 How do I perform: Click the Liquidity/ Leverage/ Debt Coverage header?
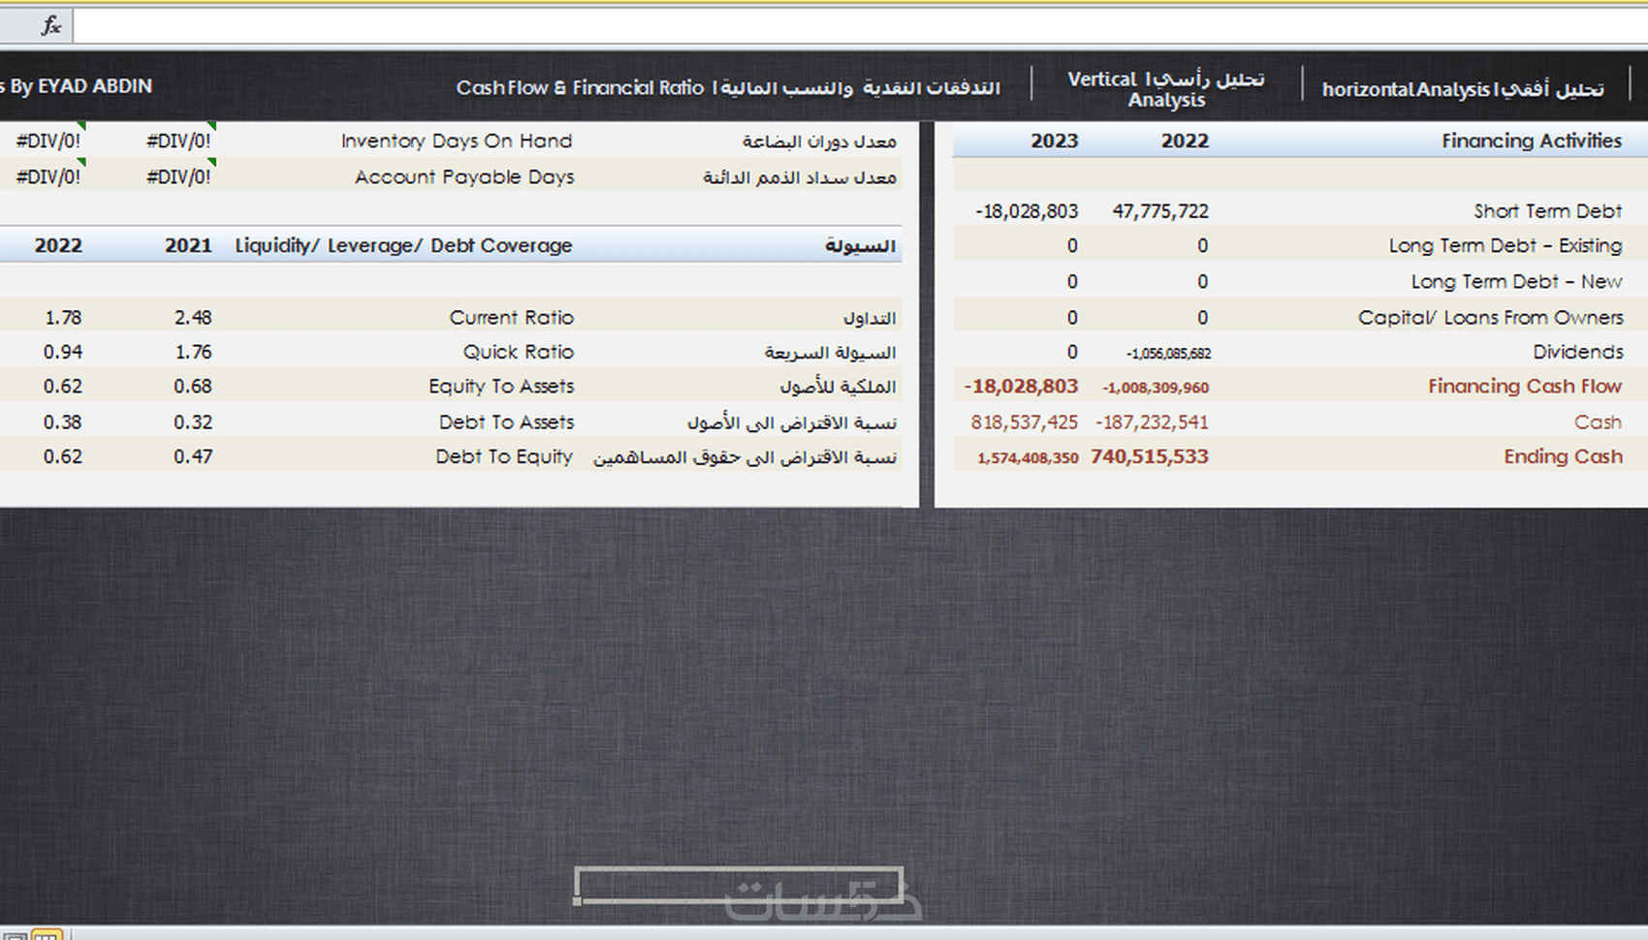click(403, 246)
